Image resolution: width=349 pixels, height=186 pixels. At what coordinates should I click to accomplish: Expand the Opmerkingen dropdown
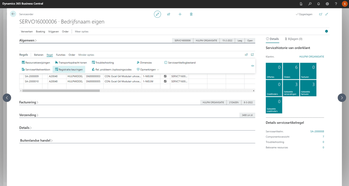click(148, 70)
